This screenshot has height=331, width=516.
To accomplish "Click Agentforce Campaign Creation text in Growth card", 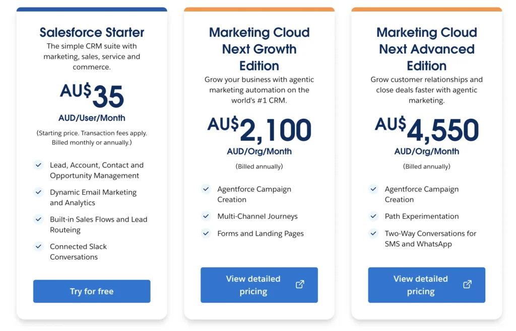I will point(254,194).
